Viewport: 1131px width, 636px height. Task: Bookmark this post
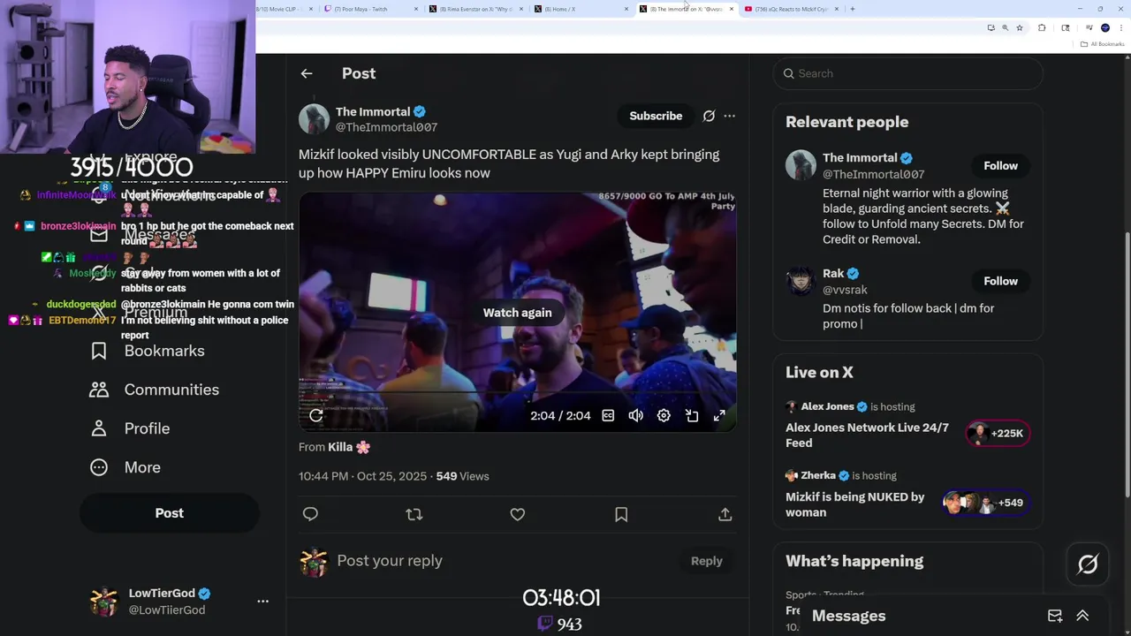[621, 514]
